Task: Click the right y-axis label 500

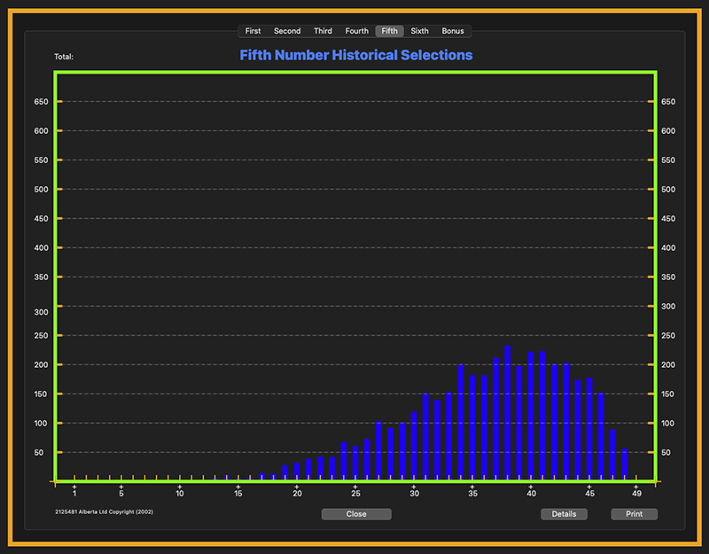Action: [x=668, y=190]
